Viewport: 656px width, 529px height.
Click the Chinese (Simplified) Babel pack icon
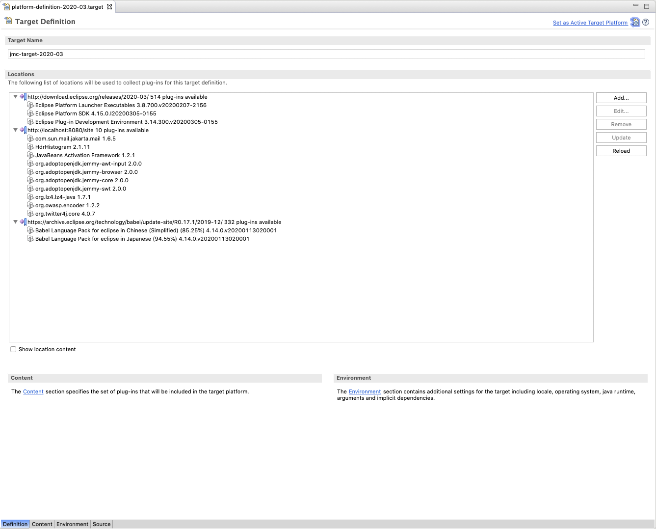click(30, 230)
